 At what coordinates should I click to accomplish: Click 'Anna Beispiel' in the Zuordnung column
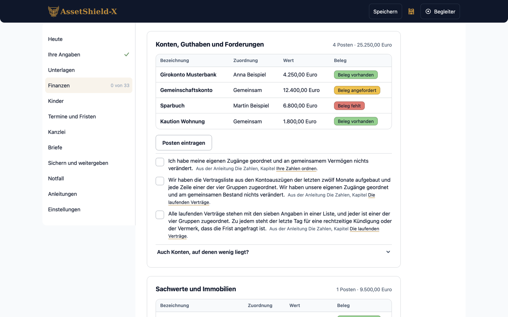coord(250,75)
